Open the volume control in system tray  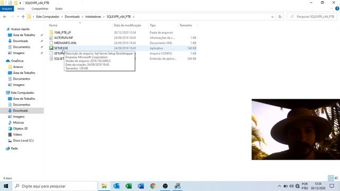292,186
